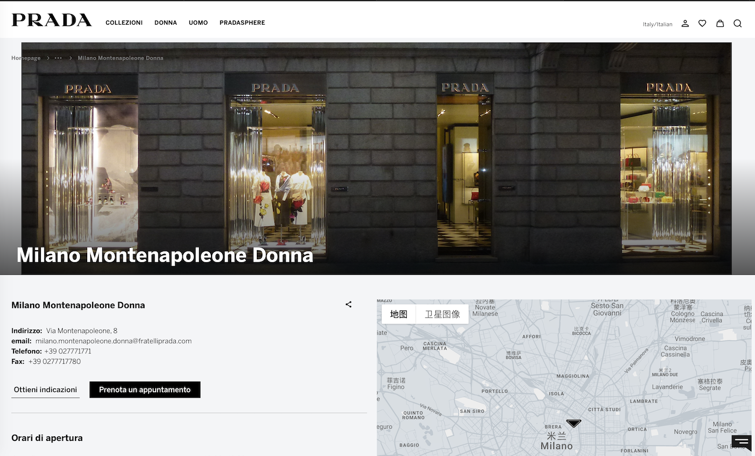
Task: Switch map to 地图 view
Action: [398, 314]
